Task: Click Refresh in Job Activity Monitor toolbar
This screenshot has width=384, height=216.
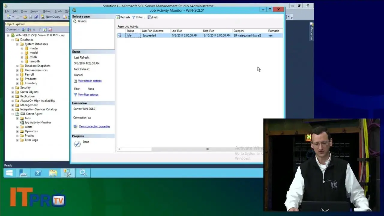Action: tap(123, 17)
